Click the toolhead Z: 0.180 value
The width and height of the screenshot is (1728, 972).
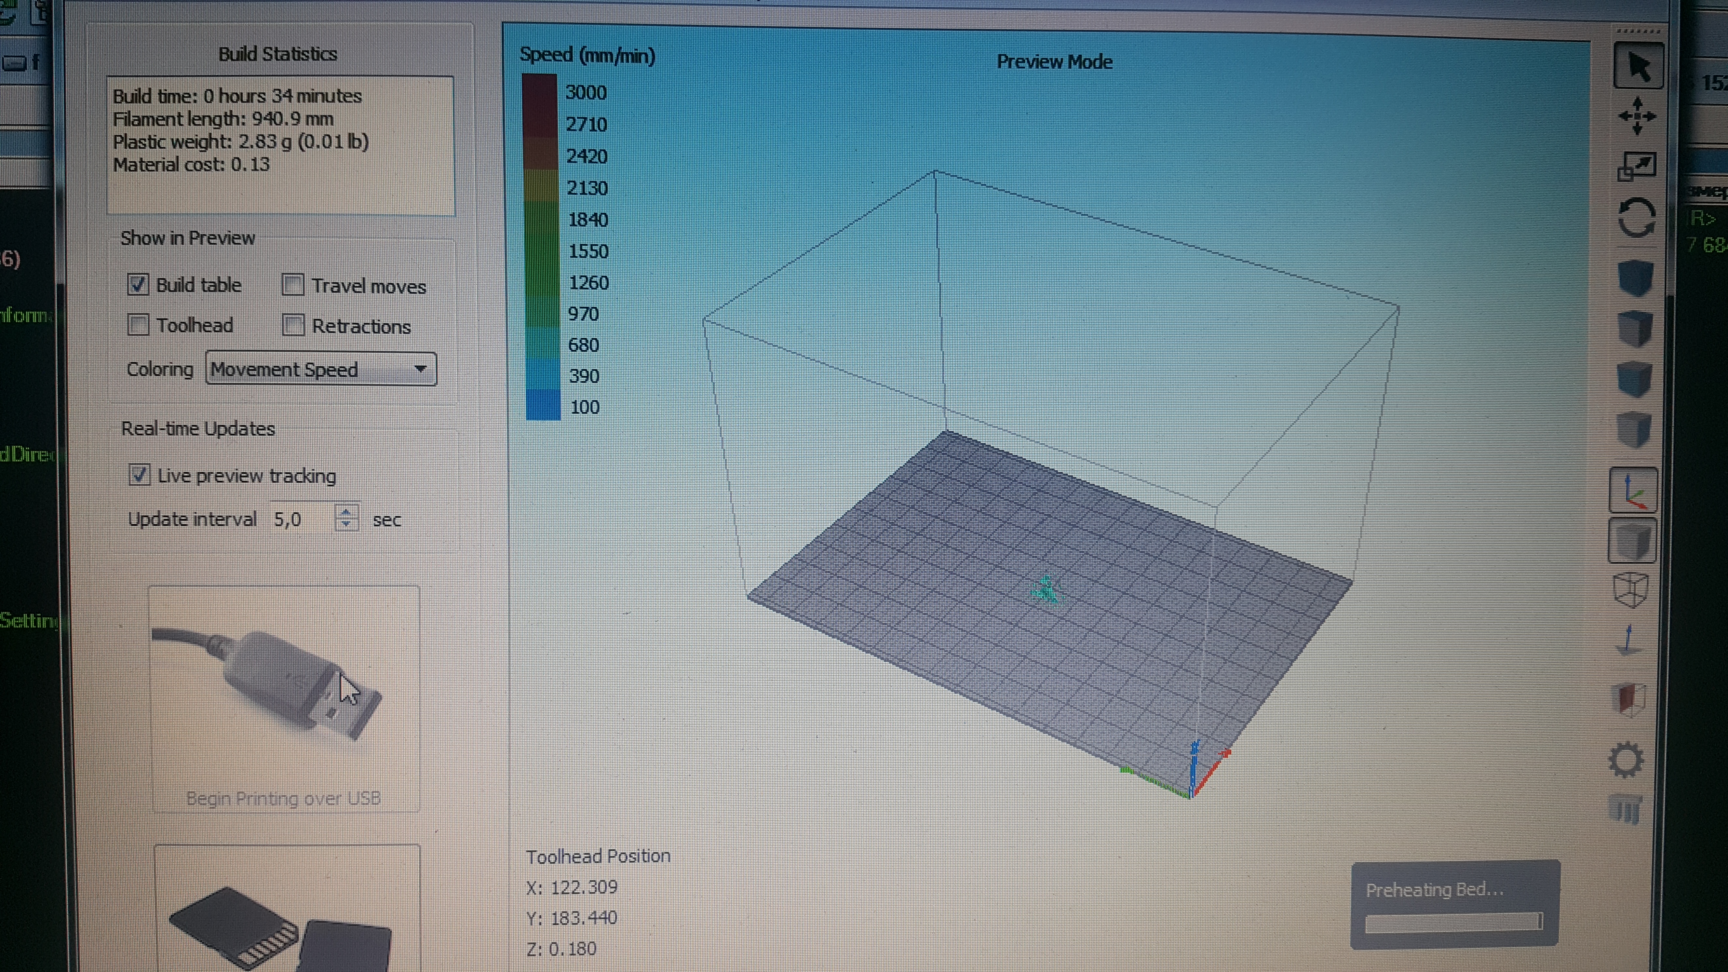coord(561,949)
